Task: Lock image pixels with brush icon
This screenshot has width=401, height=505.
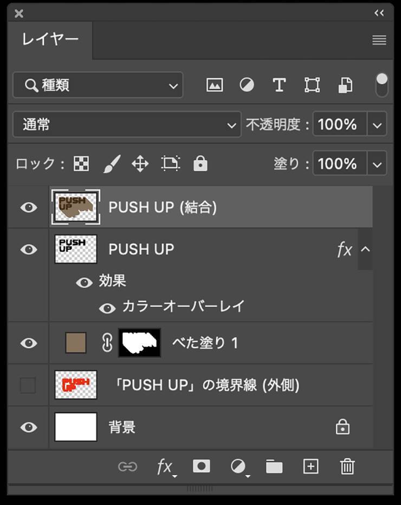Action: (x=111, y=163)
